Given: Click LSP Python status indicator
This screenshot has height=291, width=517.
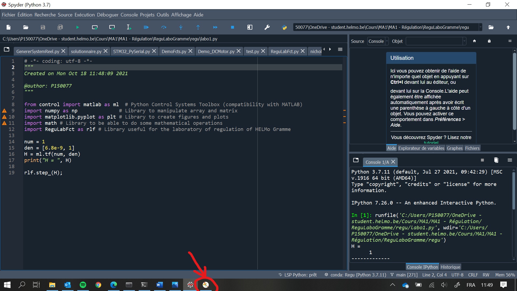Looking at the screenshot, I should (298, 275).
